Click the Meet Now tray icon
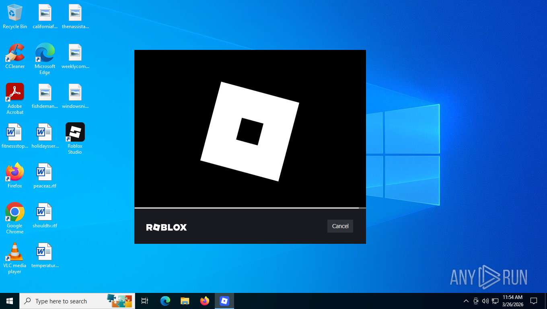 476,301
